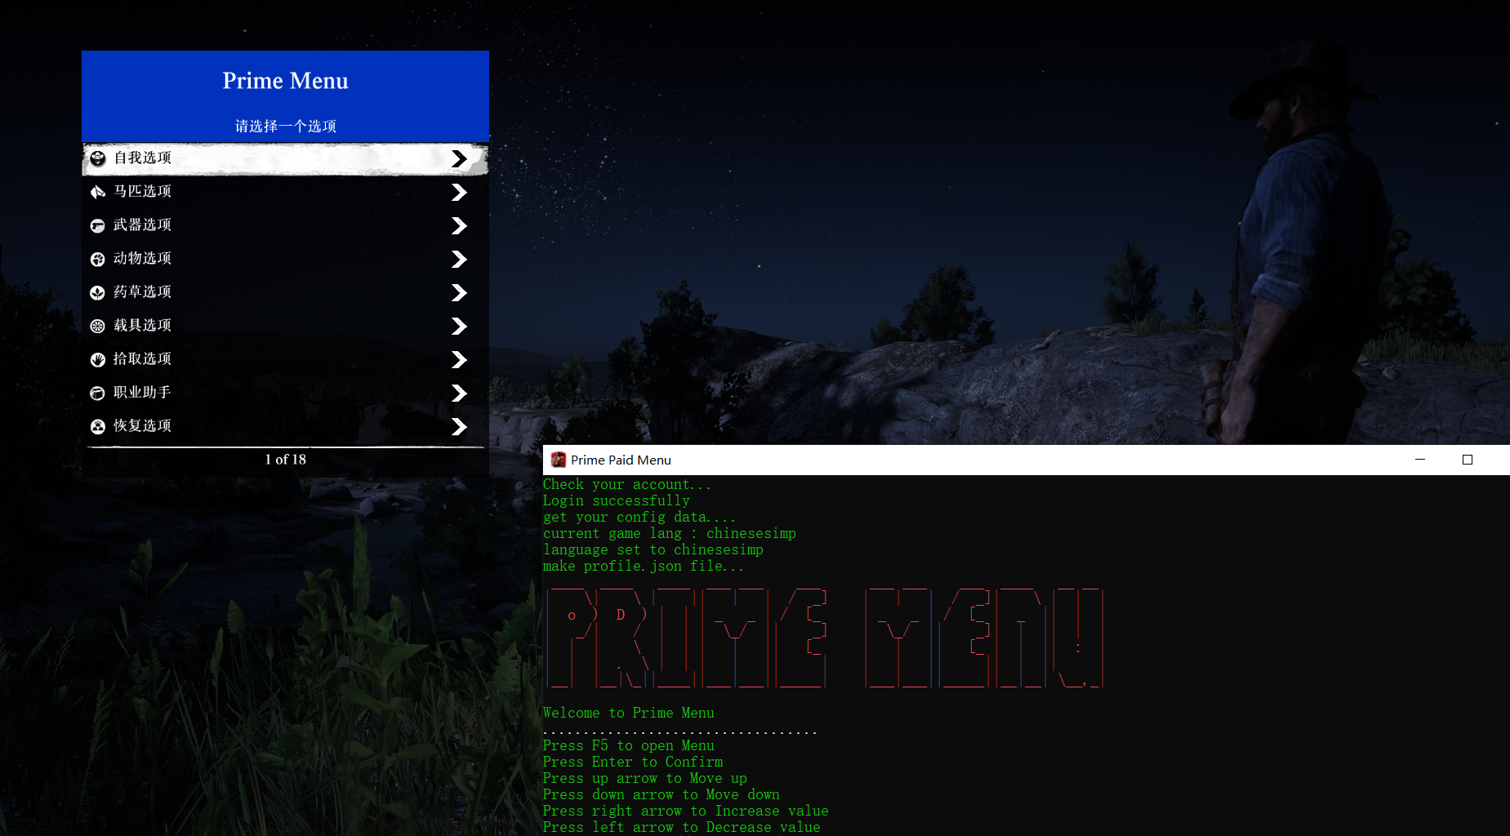Expand the 自我选项 arrow
This screenshot has height=836, width=1510.
click(459, 158)
